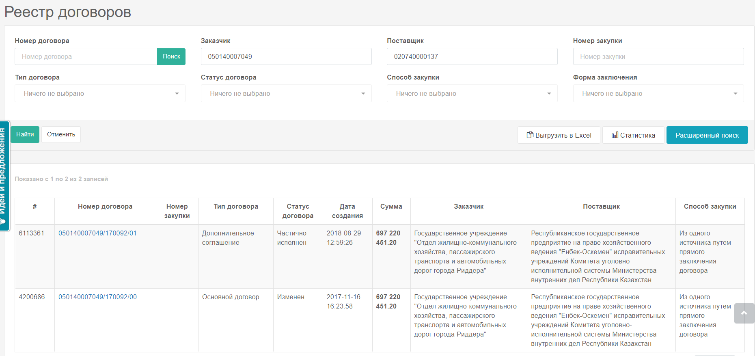Click row ID 6113361
Image resolution: width=755 pixels, height=356 pixels.
(x=31, y=233)
